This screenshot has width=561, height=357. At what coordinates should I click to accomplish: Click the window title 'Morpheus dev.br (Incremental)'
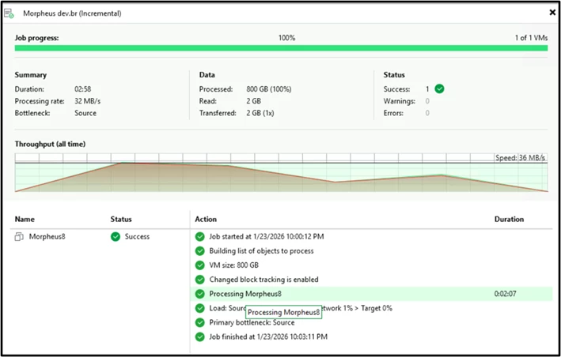(72, 13)
